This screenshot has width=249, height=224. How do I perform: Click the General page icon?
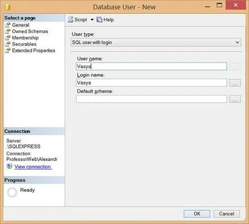7,25
